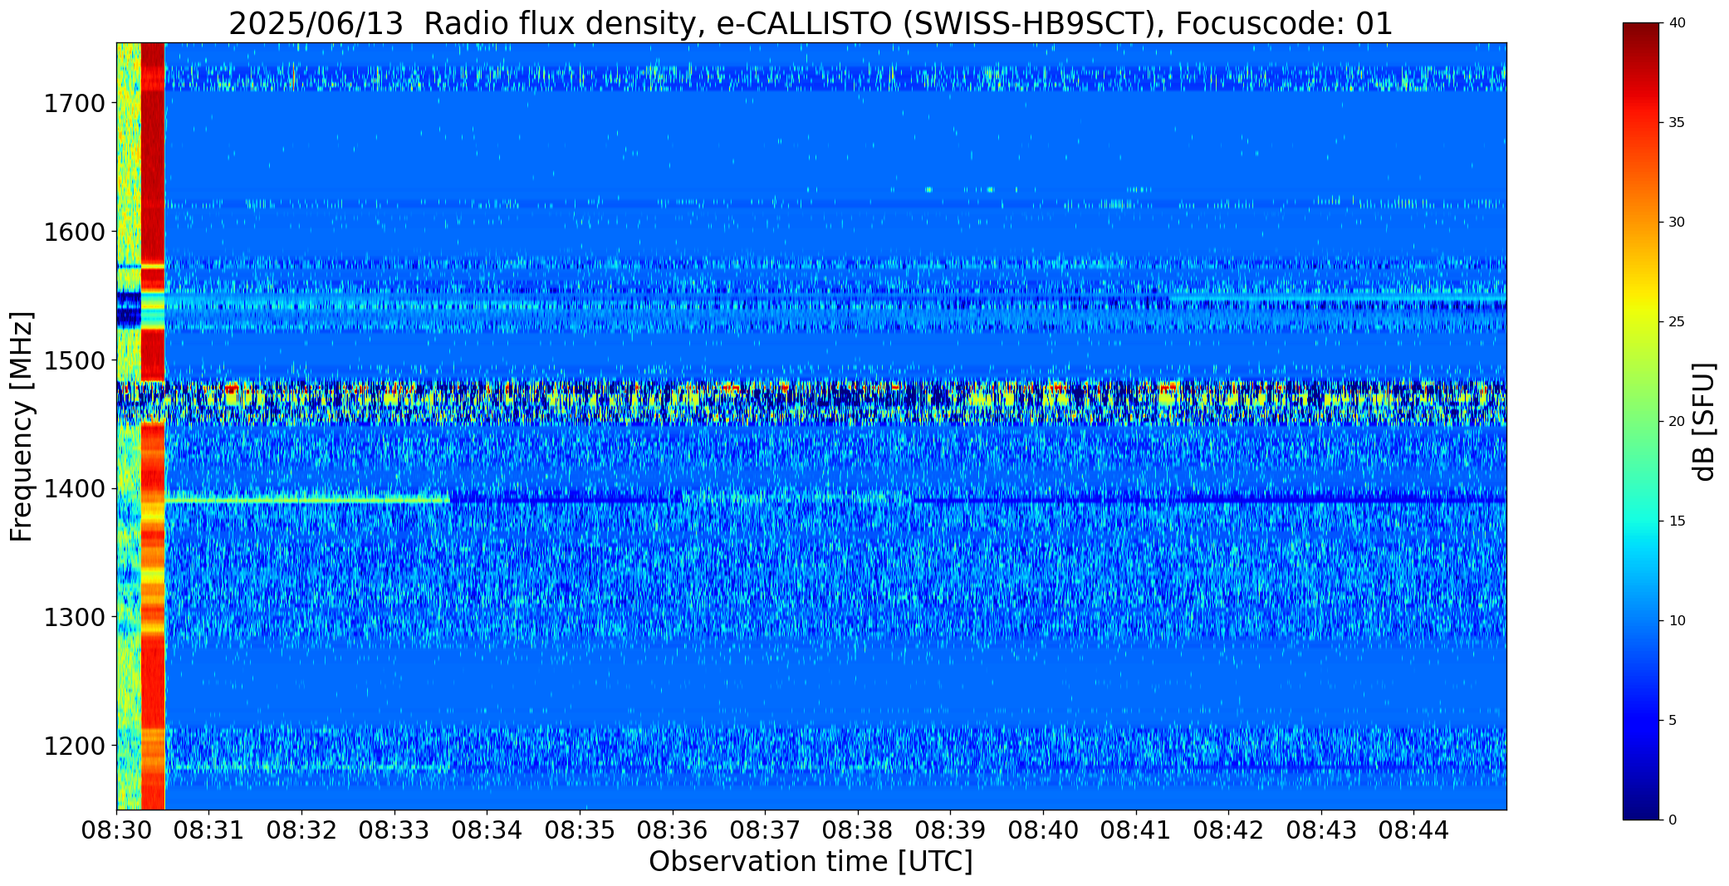Screen dimensions: 1729x886
Task: Click the plot title mentioning e-CALLISTO
Action: (811, 23)
